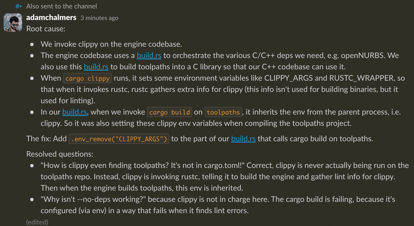The width and height of the screenshot is (414, 226).
Task: Click the "Root cause:" heading text
Action: [46, 29]
